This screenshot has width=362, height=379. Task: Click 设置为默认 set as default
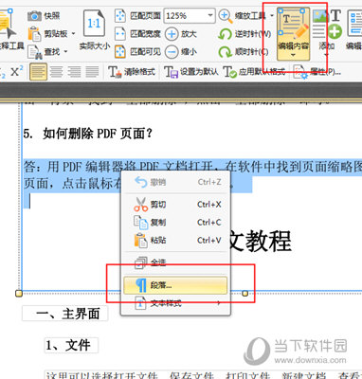(x=191, y=72)
